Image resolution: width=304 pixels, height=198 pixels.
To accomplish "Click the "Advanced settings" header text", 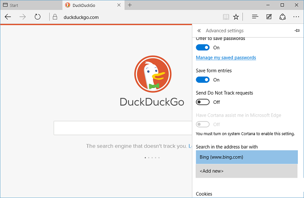I will [x=224, y=30].
